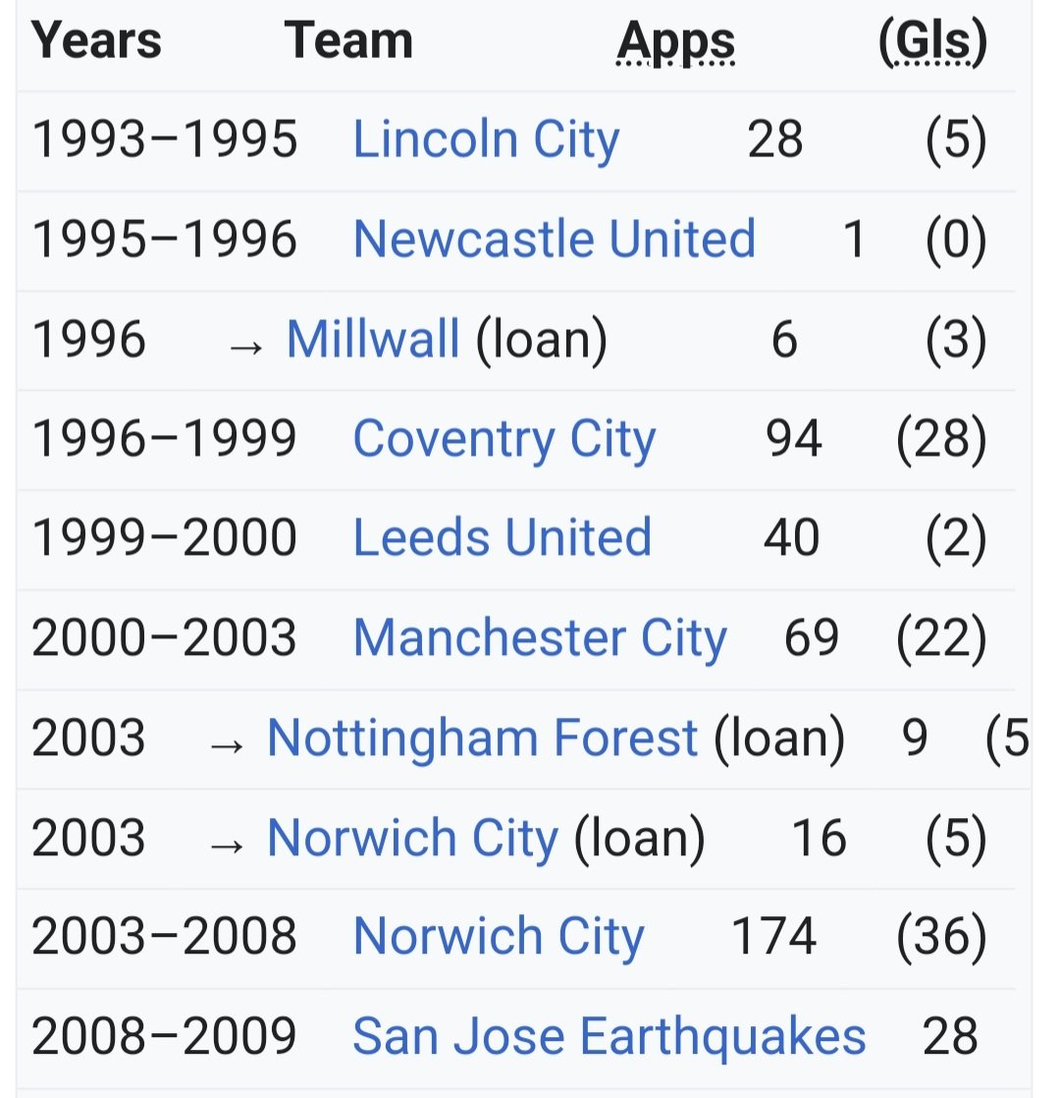Viewport: 1060px width, 1098px height.
Task: Open Norwich City loan row link
Action: pyautogui.click(x=412, y=838)
